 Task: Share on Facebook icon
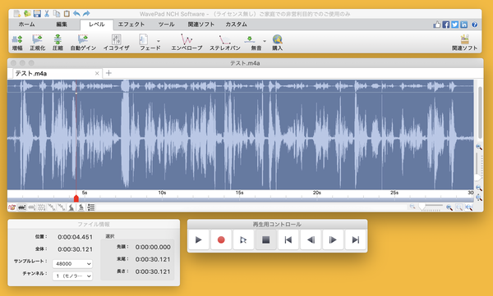point(446,25)
